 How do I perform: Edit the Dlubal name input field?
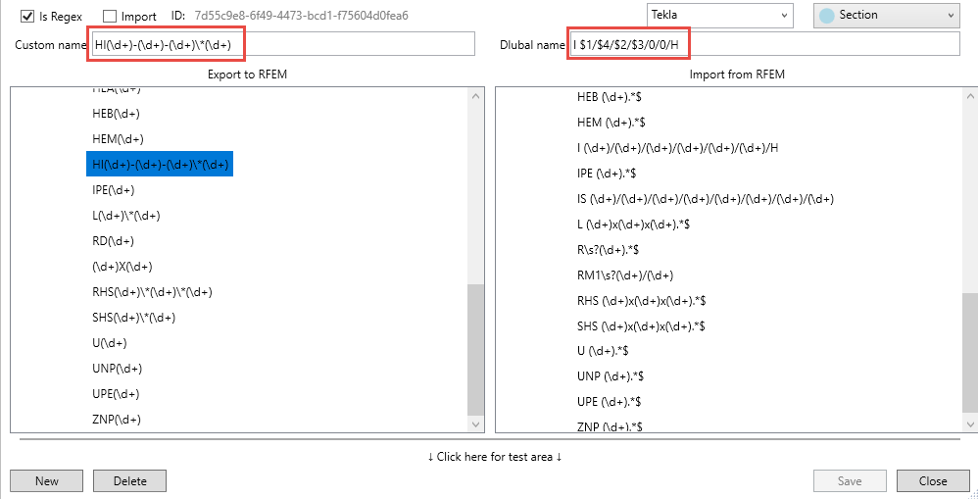(x=764, y=44)
